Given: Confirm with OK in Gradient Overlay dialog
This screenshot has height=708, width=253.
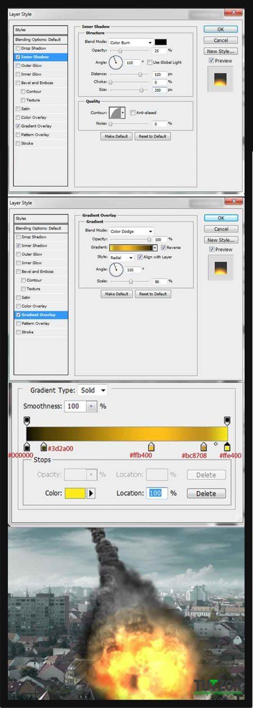Looking at the screenshot, I should [220, 218].
